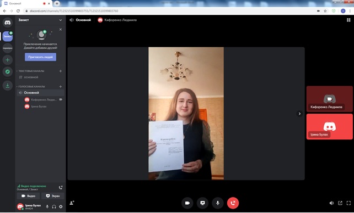
Task: Click red disconnect call button
Action: click(x=233, y=203)
